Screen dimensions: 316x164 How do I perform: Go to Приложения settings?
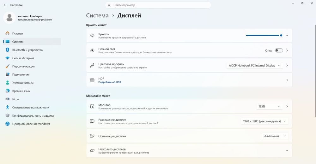pyautogui.click(x=32, y=74)
